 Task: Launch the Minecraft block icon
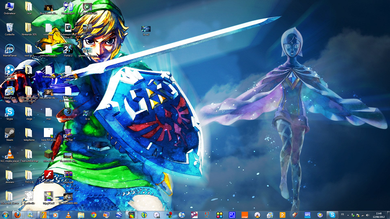pyautogui.click(x=48, y=156)
